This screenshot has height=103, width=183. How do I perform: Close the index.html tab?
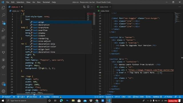pyautogui.click(x=110, y=7)
